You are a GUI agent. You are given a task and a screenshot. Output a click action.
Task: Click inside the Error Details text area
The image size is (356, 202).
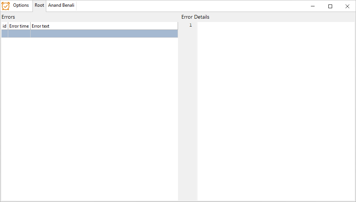pyautogui.click(x=276, y=111)
